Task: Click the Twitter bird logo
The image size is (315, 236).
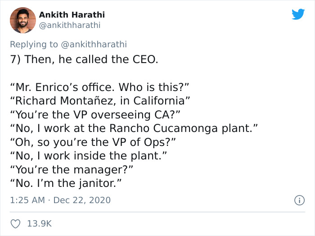Action: pos(298,14)
